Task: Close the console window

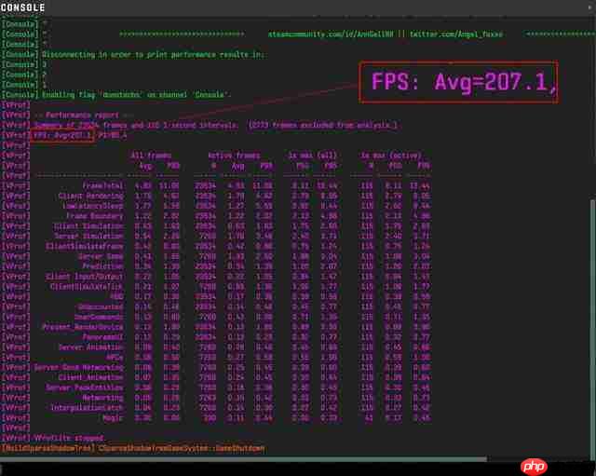Action: pyautogui.click(x=589, y=7)
